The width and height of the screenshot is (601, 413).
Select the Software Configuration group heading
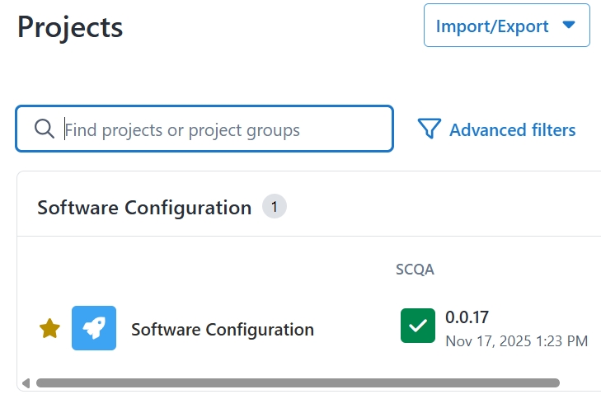144,208
